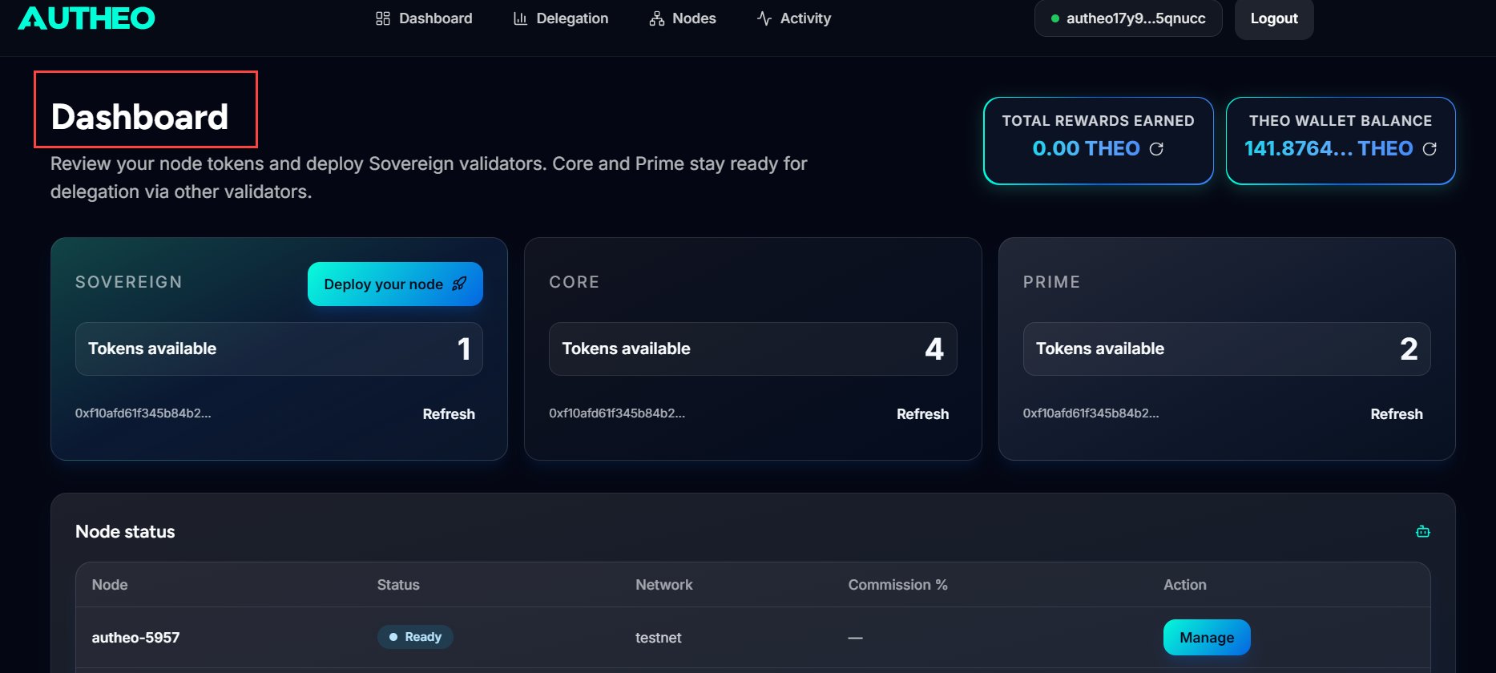Image resolution: width=1496 pixels, height=673 pixels.
Task: Click the THEO WALLET BALANCE label
Action: pyautogui.click(x=1341, y=121)
